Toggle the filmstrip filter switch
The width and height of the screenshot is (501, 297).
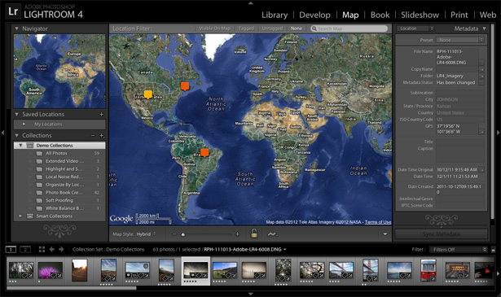(x=493, y=250)
